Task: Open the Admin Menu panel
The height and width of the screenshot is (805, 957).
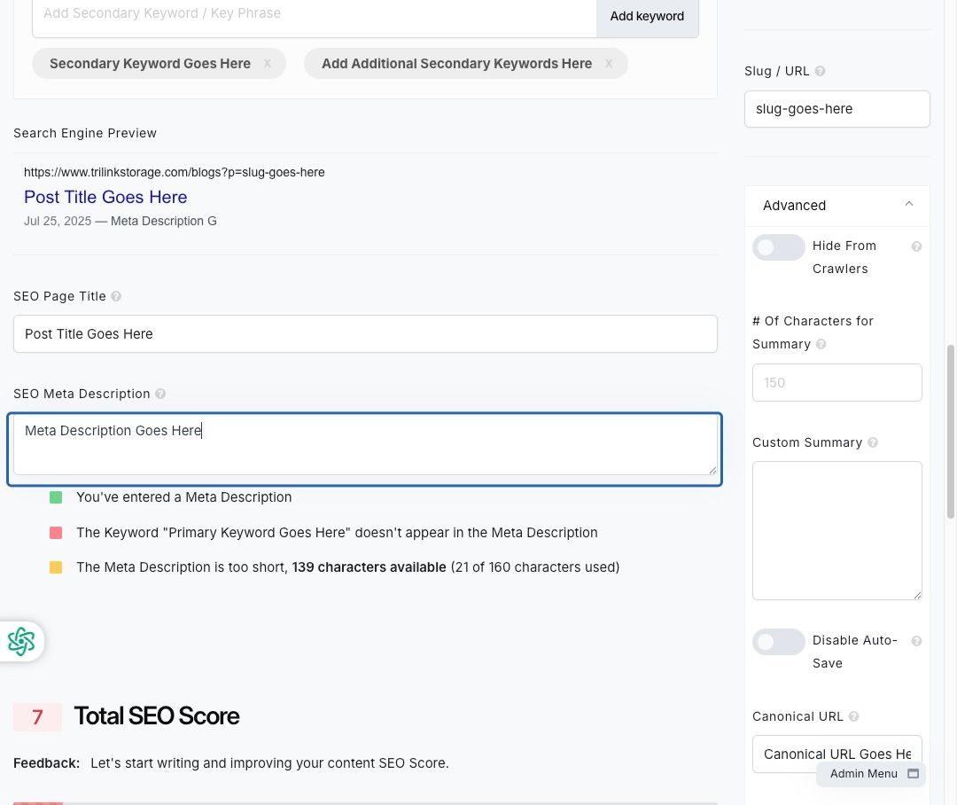Action: point(871,774)
